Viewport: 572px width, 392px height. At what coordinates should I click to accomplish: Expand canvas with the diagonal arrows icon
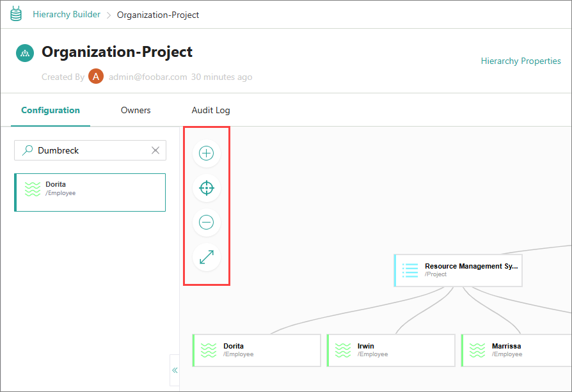pyautogui.click(x=207, y=256)
